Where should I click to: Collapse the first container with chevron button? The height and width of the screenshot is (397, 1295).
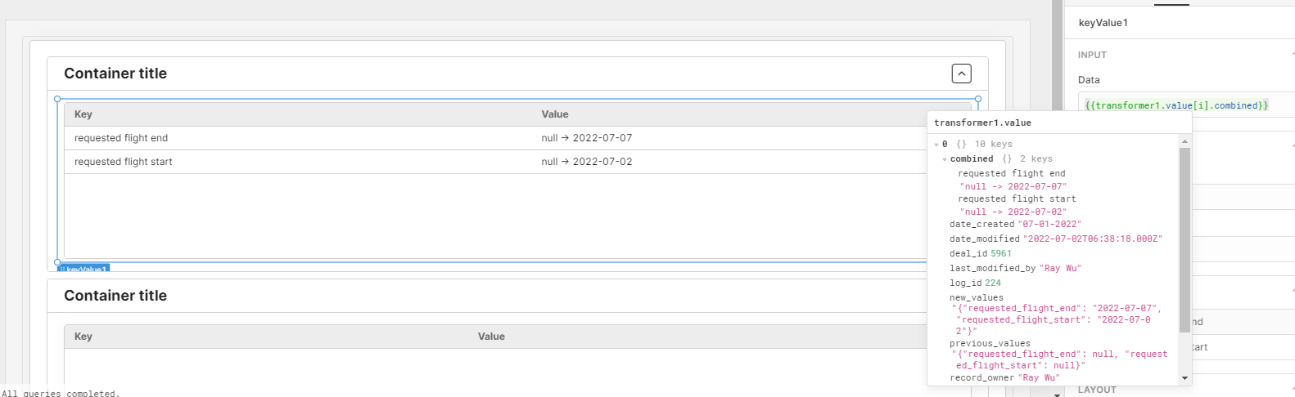pos(962,74)
